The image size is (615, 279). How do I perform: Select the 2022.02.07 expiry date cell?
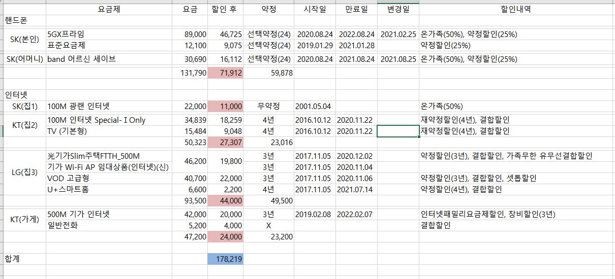356,214
